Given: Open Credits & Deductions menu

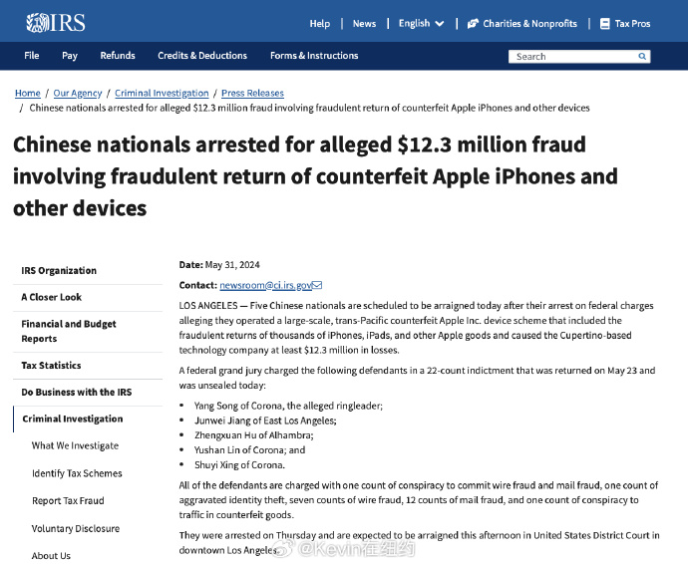Looking at the screenshot, I should point(202,56).
